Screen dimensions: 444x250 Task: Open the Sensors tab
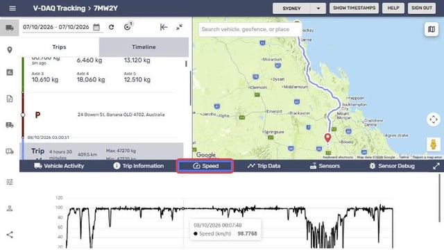pos(325,166)
